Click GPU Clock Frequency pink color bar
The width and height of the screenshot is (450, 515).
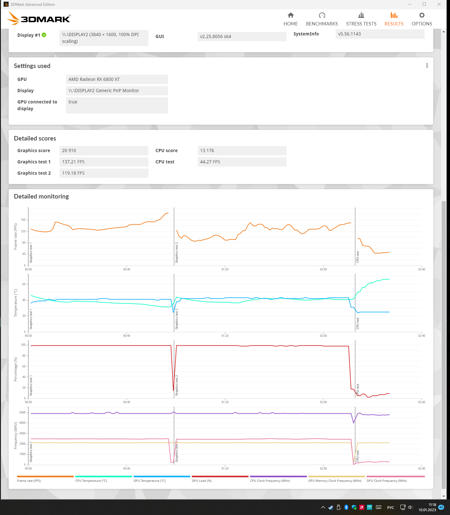click(x=396, y=476)
